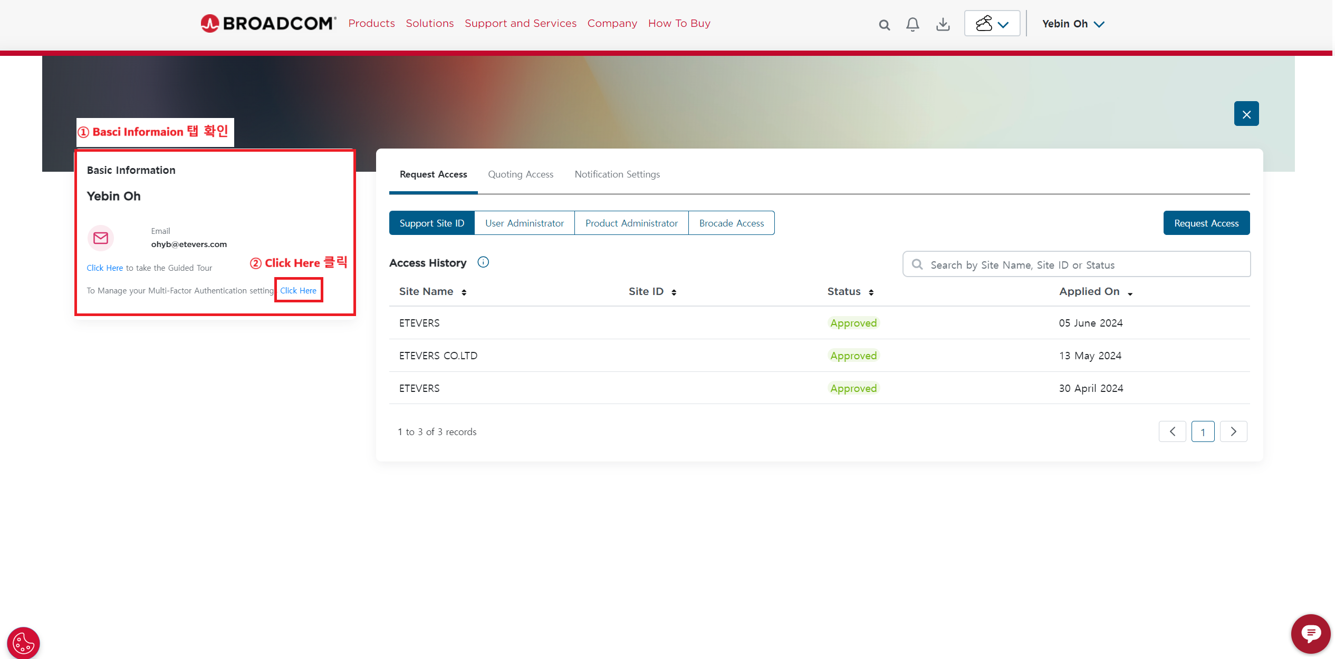The image size is (1335, 659).
Task: Open the Notification Settings tab
Action: coord(617,174)
